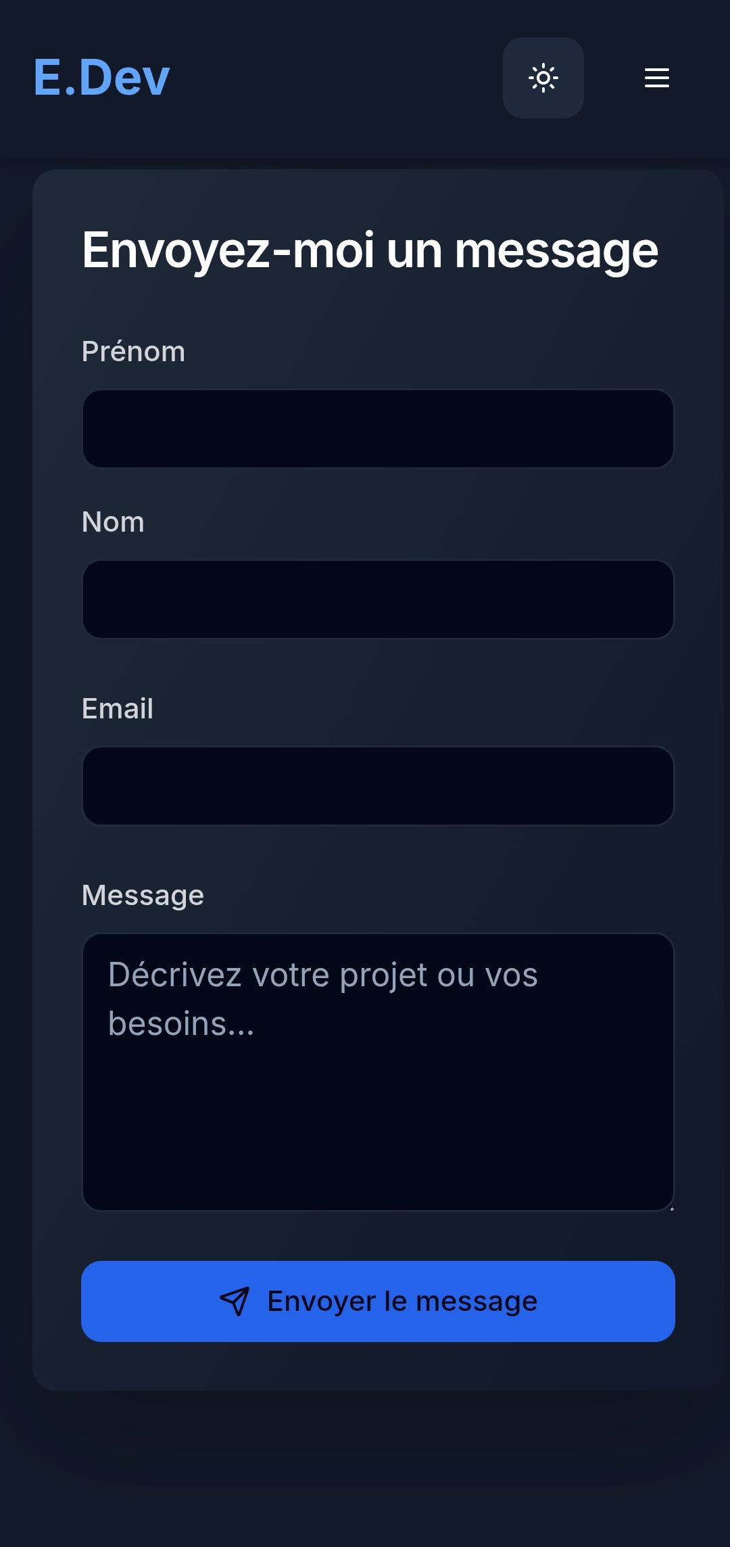This screenshot has height=1547, width=730.
Task: Click empty header space beside E.Dev logo
Action: click(x=338, y=78)
